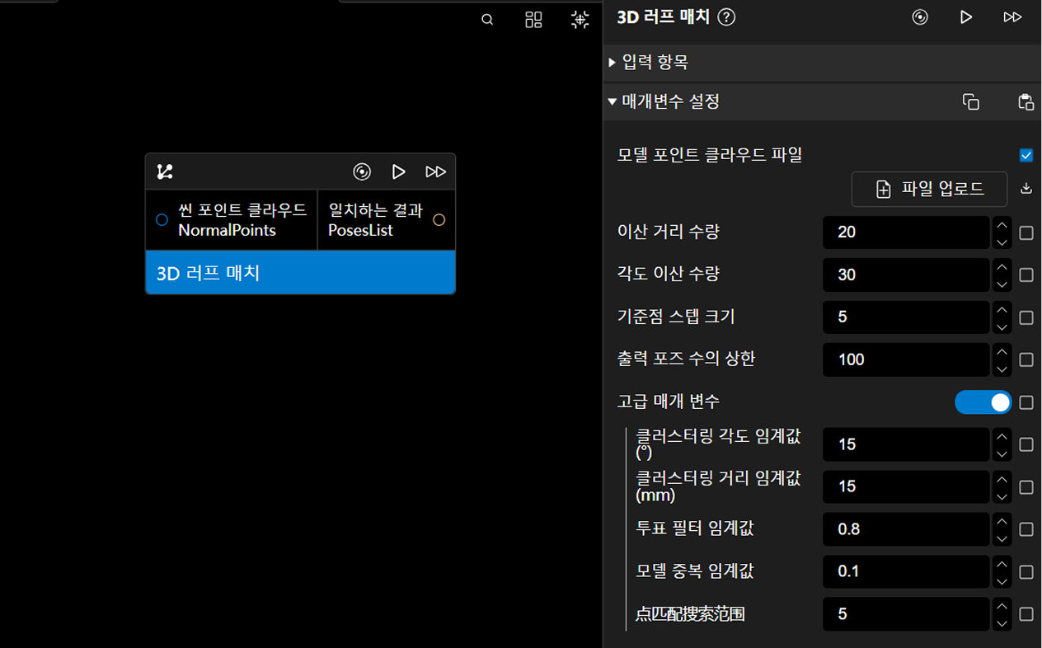Uncheck the 모델 포인트 클라우드 파일 checkbox
The width and height of the screenshot is (1042, 648).
click(1026, 155)
